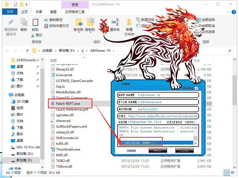
Task: Click the Copy Path icon
Action: pos(46,20)
